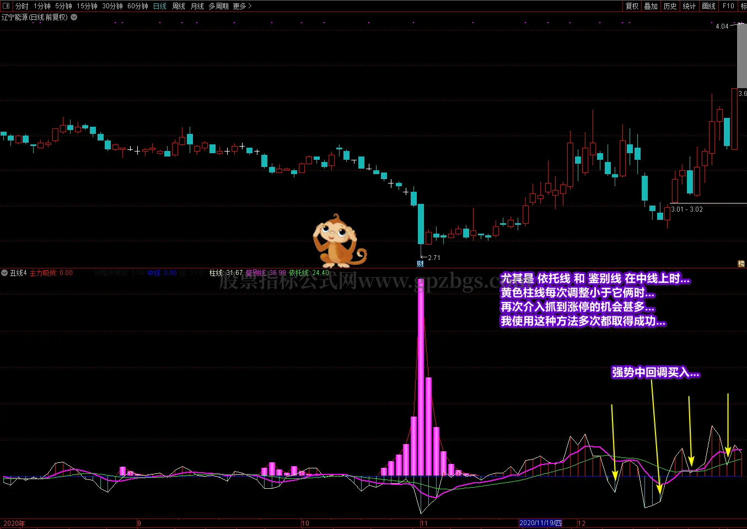The height and width of the screenshot is (529, 747).
Task: Click the 鉴别线: 36.99 indicator value
Action: 266,273
